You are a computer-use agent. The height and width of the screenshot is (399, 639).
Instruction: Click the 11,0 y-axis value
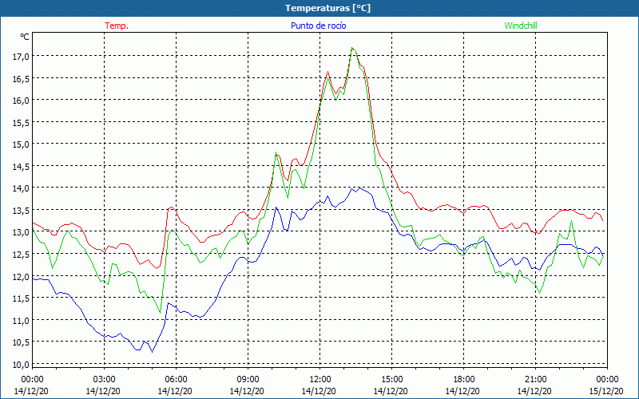coord(21,321)
